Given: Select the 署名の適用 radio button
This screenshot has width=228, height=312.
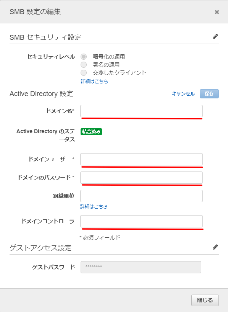Looking at the screenshot, I should (84, 65).
